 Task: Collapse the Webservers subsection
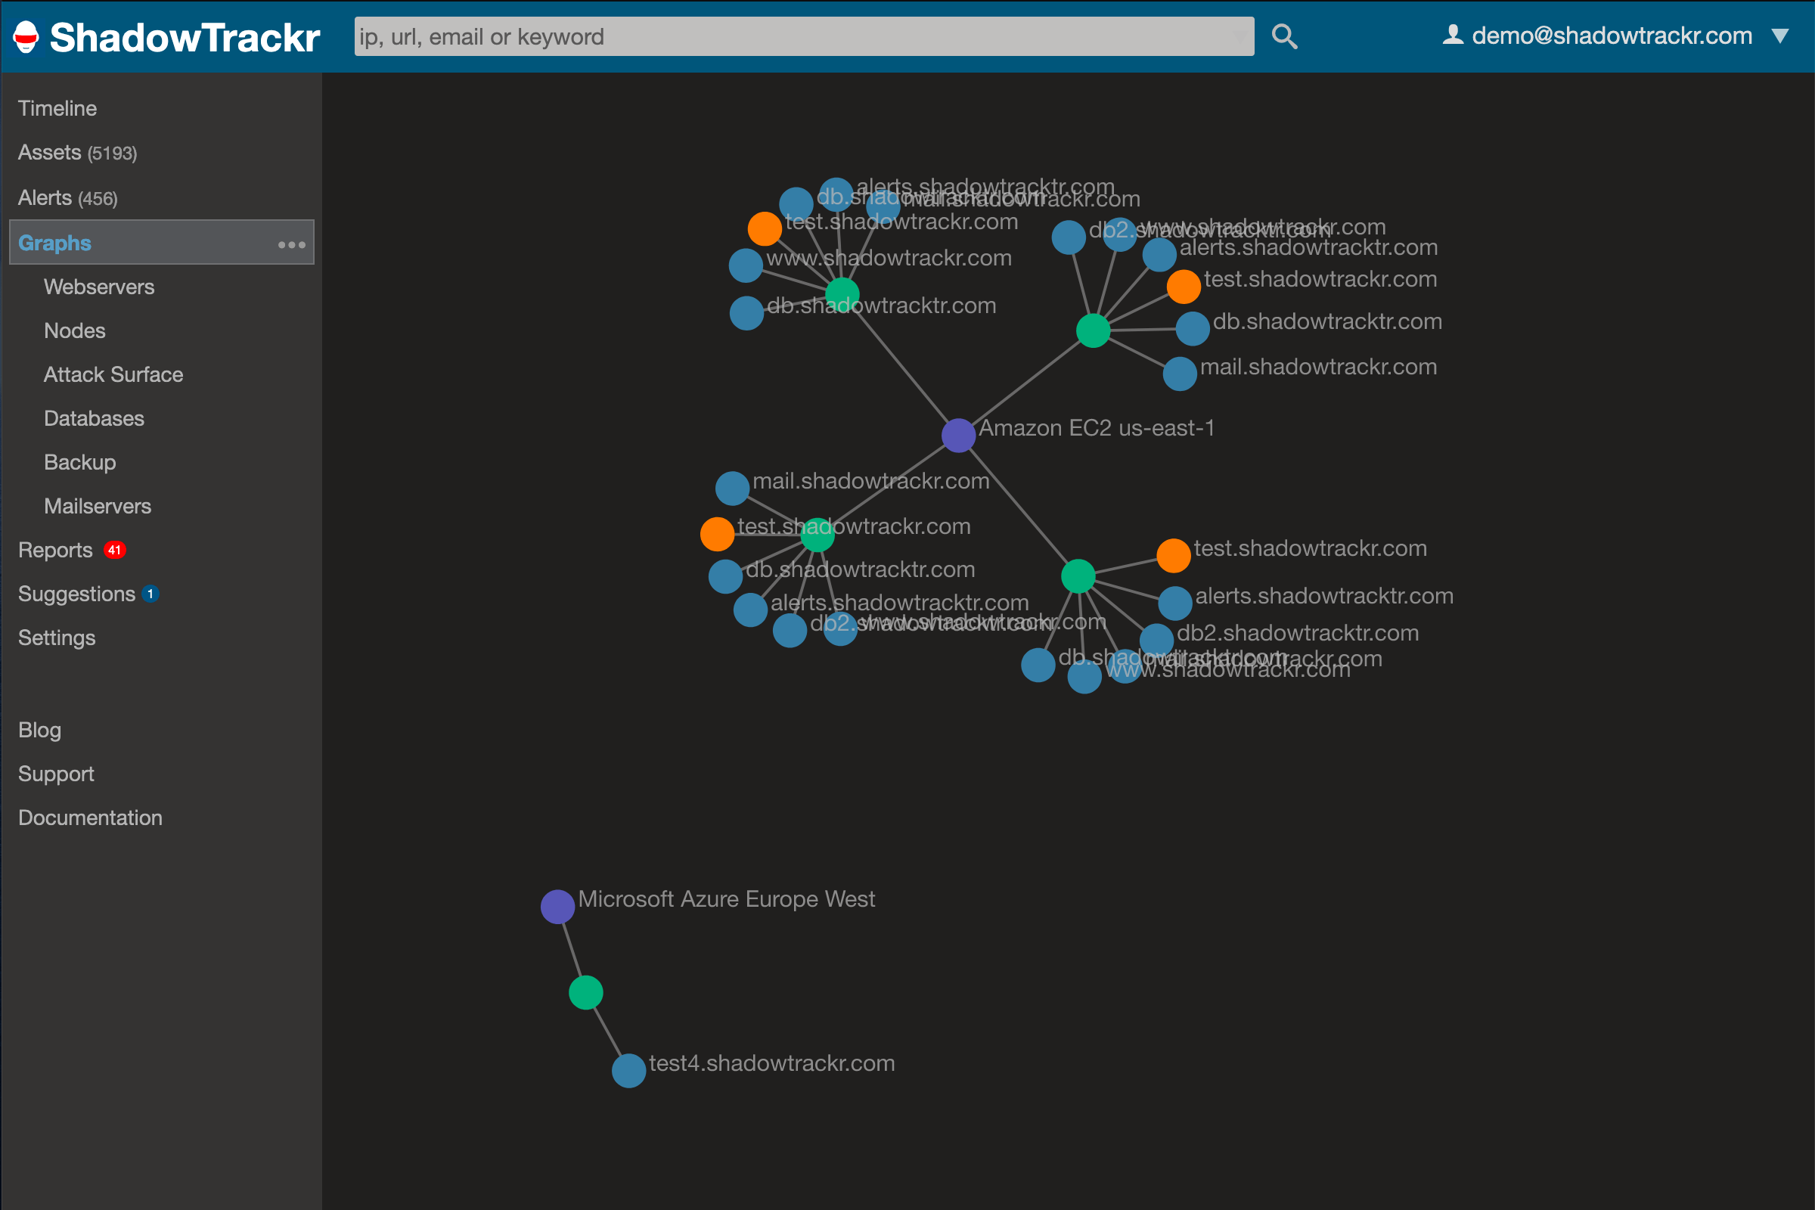pos(99,287)
